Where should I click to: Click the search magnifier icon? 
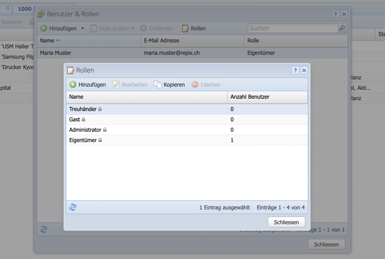click(x=342, y=28)
